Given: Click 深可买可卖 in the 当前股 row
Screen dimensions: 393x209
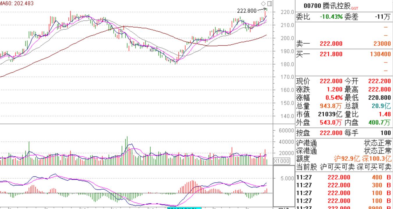Looking at the screenshot, I should click(374, 167).
